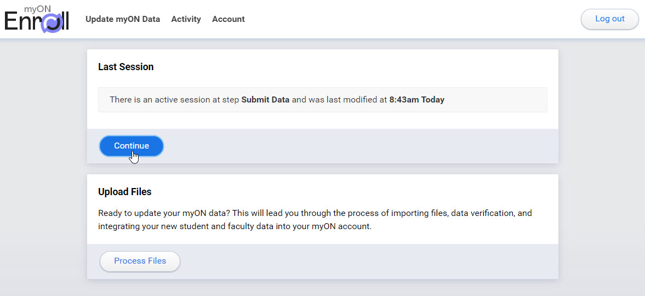Log out of myON Enroll
The height and width of the screenshot is (296, 645).
point(609,19)
